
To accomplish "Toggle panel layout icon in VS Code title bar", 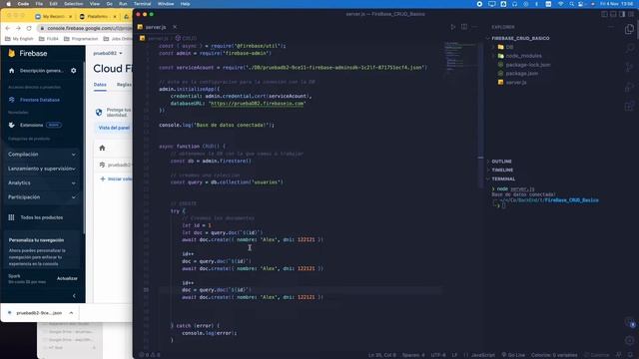I will [613, 14].
